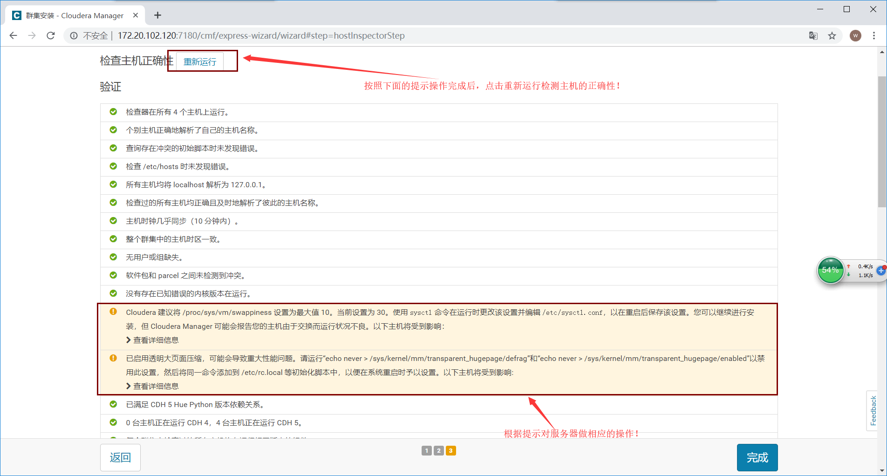The image size is (887, 476).
Task: Open the user profile avatar
Action: tap(855, 35)
